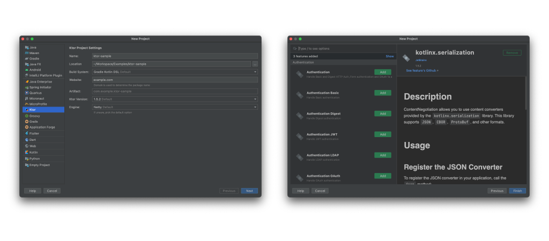This screenshot has width=549, height=241.
Task: Choose Dart project icon
Action: pos(27,140)
